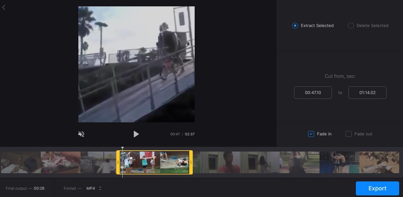Click the format stepper down arrow
The height and width of the screenshot is (197, 403).
pyautogui.click(x=100, y=190)
